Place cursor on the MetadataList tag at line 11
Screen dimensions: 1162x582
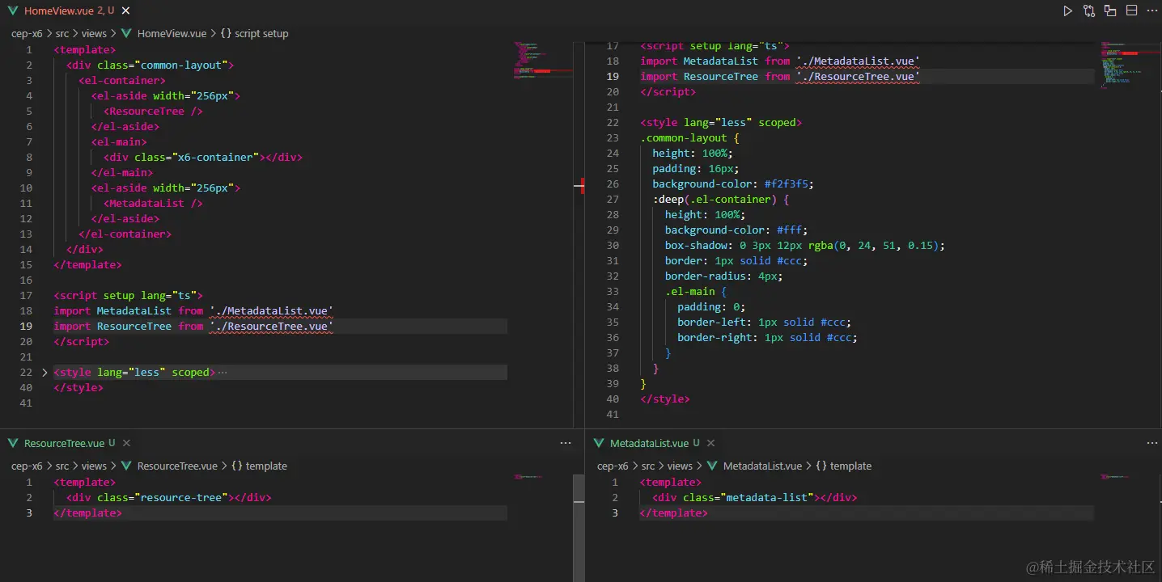pyautogui.click(x=153, y=204)
